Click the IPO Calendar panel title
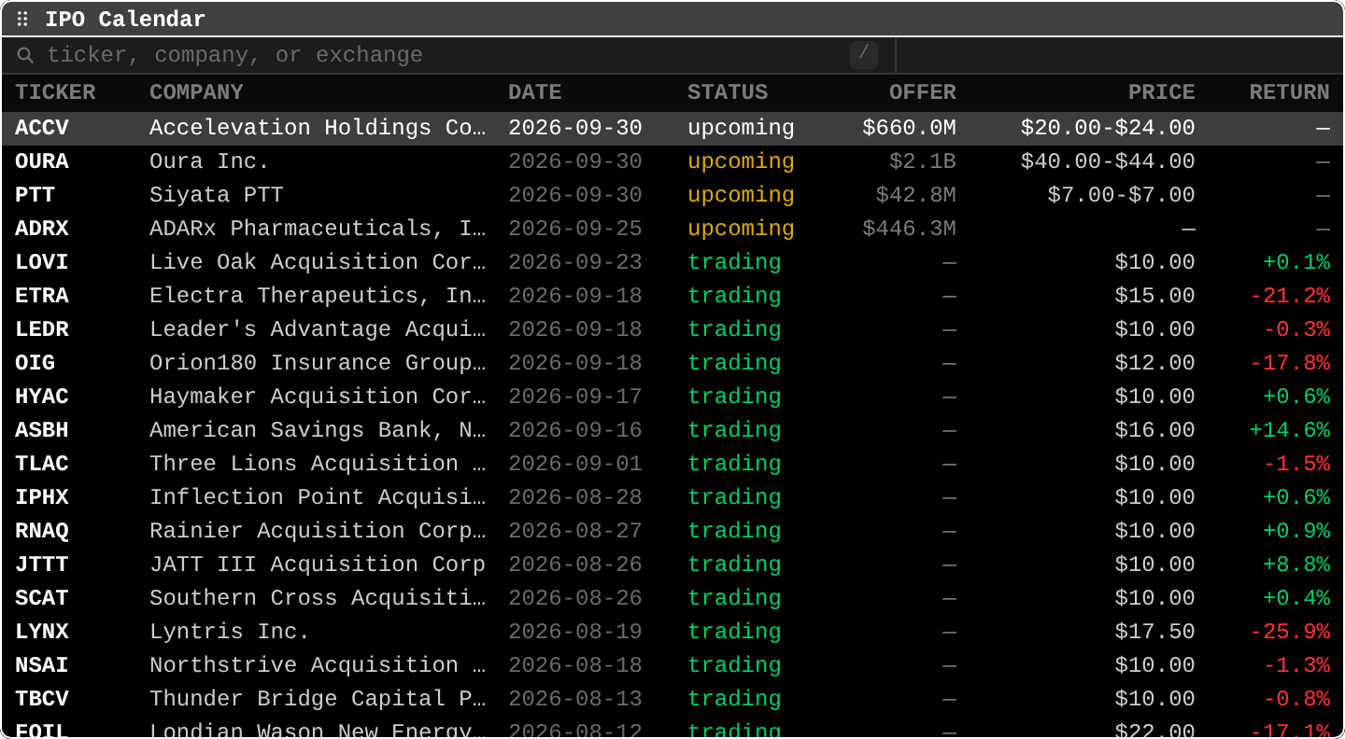Image resolution: width=1345 pixels, height=739 pixels. 125,20
